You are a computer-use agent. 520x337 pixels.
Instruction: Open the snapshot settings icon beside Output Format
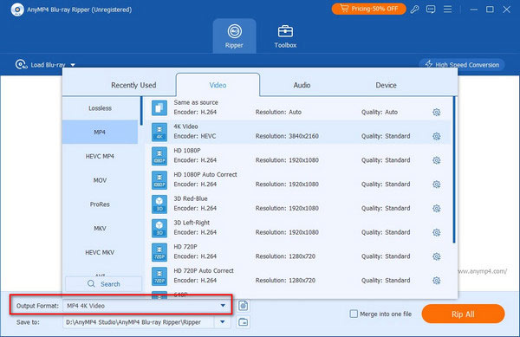(243, 306)
